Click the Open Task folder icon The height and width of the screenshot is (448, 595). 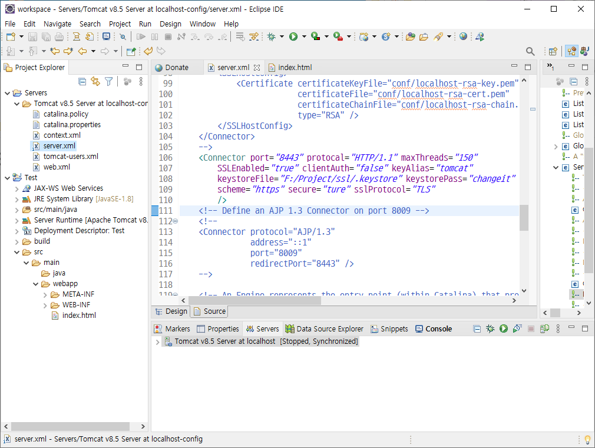coord(424,37)
